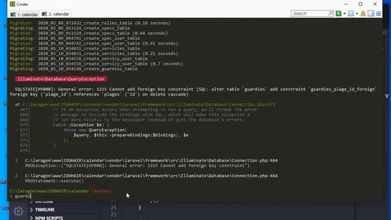This screenshot has height=220, width=391.
Task: Create a new console with the green plus icon
Action: click(x=338, y=13)
